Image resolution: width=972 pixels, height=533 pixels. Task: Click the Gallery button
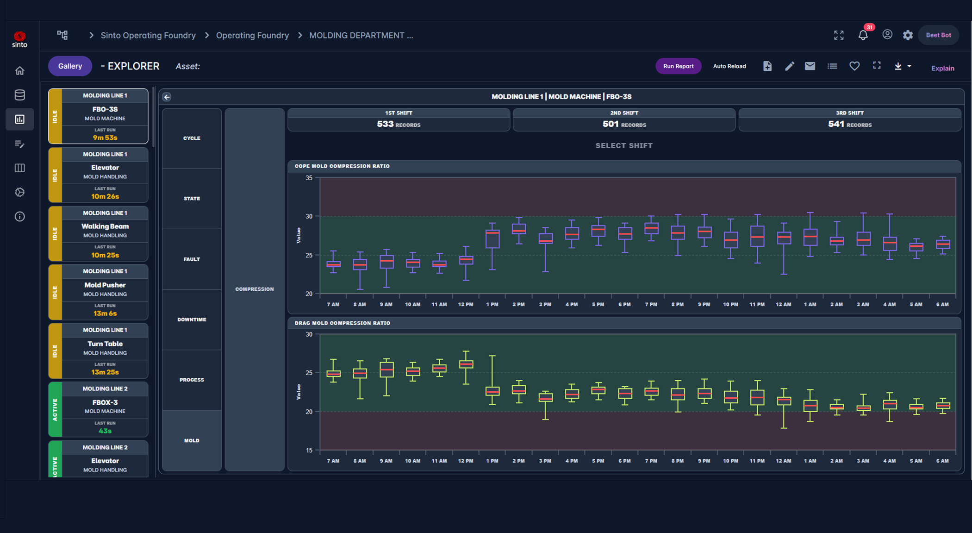click(70, 66)
